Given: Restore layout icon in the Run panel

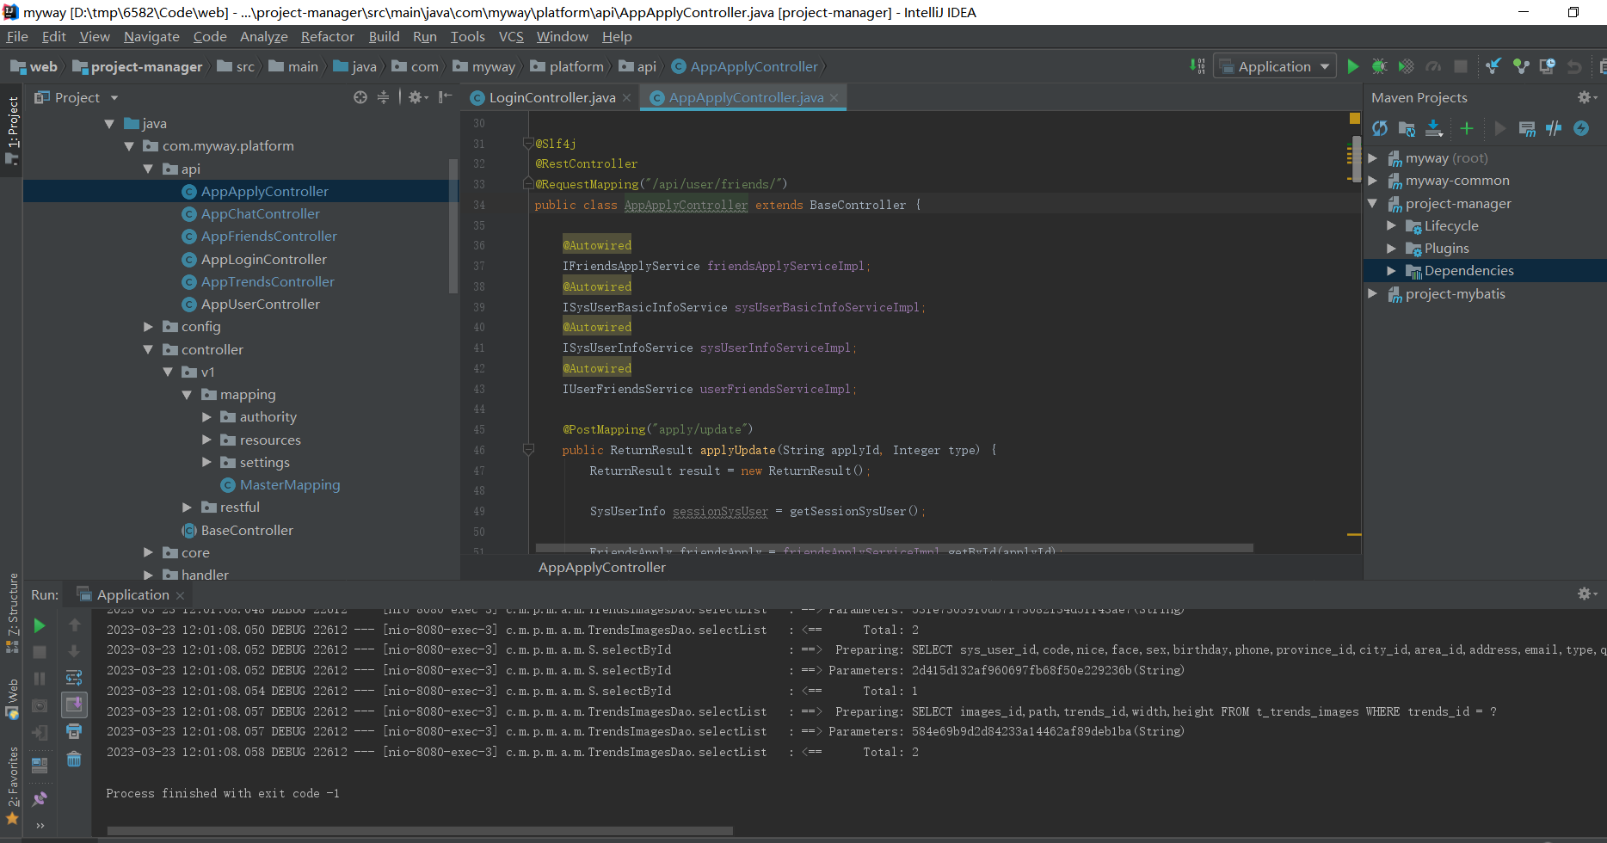Looking at the screenshot, I should tap(40, 764).
